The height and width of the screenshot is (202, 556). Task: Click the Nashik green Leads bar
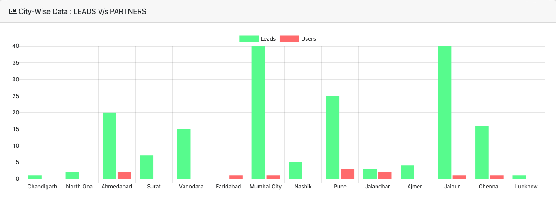tap(296, 170)
